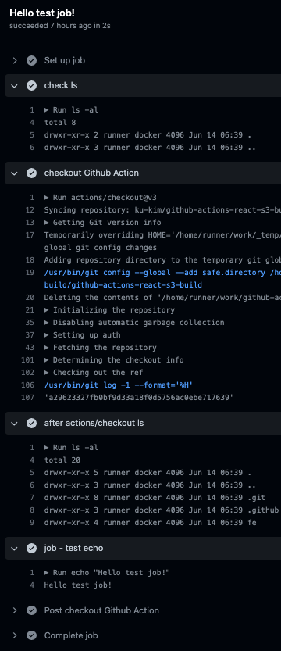Click the Set up job step title
Screen dimensions: 281x651
tap(65, 61)
